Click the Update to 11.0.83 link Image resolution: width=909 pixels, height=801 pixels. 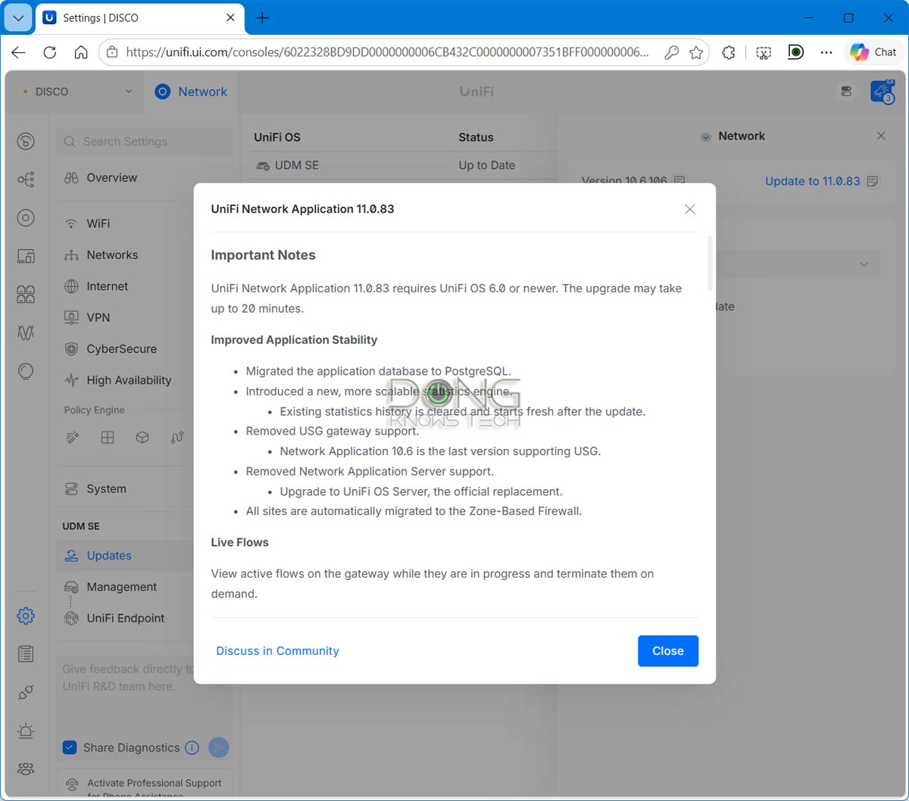pyautogui.click(x=812, y=181)
